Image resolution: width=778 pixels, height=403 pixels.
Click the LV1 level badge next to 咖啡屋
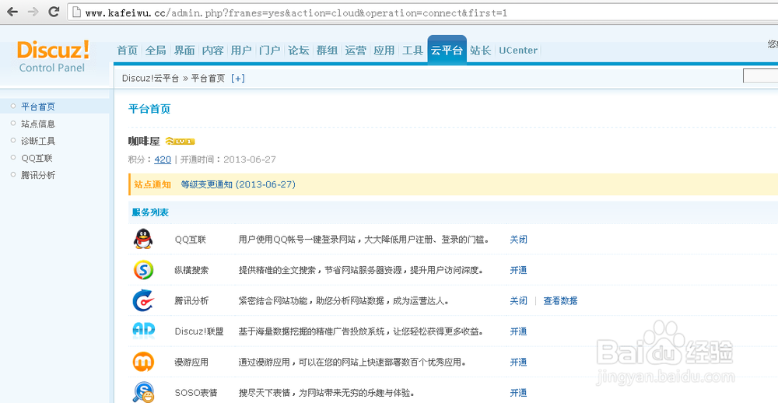(180, 142)
